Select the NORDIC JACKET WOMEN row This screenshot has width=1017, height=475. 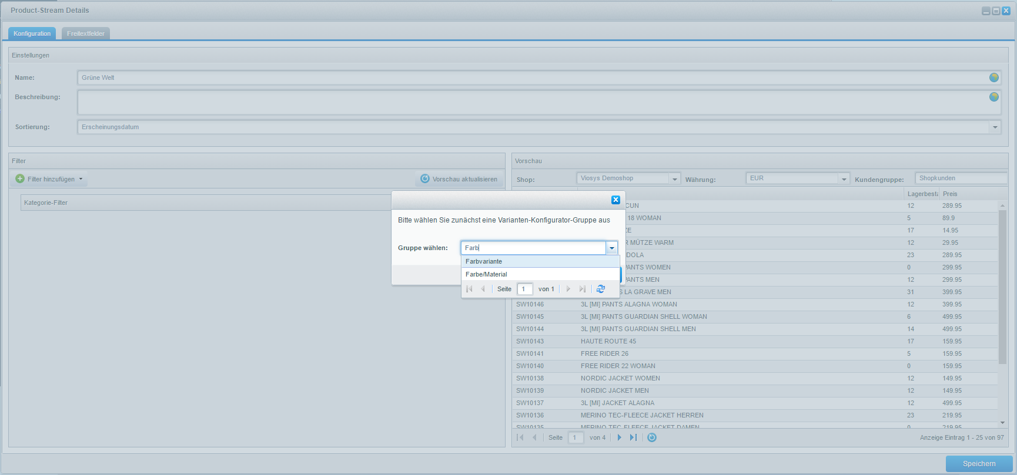coord(755,378)
